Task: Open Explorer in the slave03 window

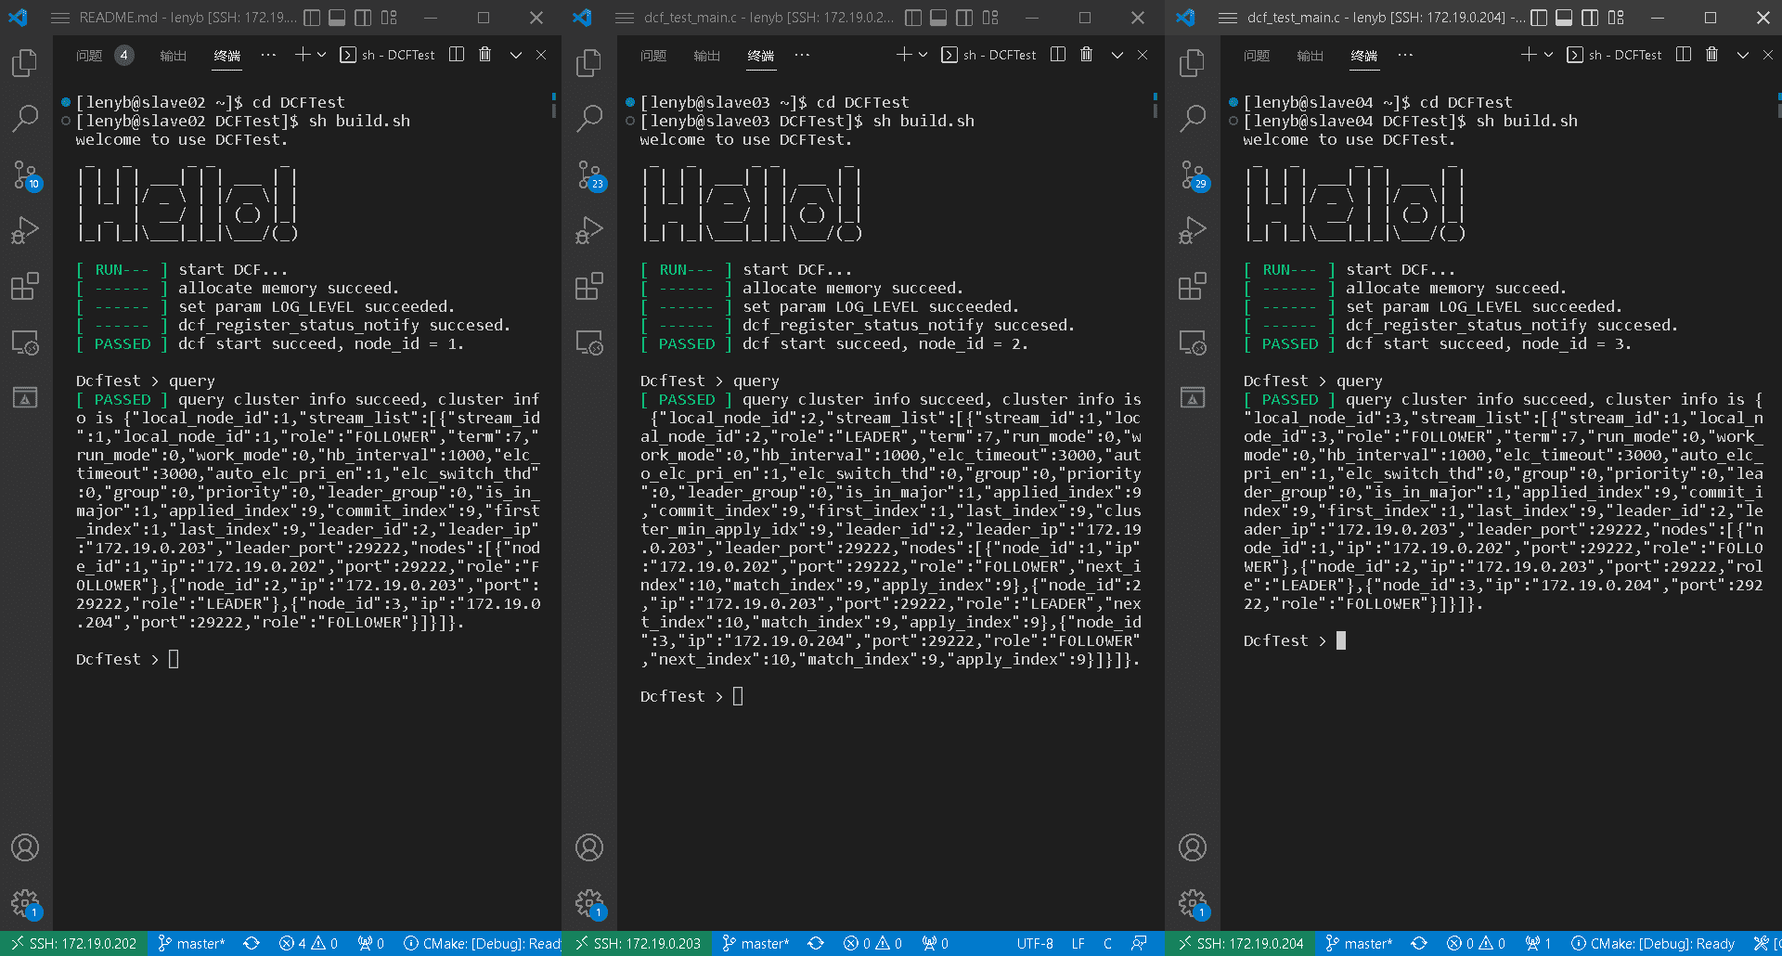Action: [589, 63]
